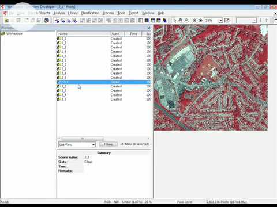The height and width of the screenshot is (207, 277).
Task: Open the Export menu
Action: [133, 13]
